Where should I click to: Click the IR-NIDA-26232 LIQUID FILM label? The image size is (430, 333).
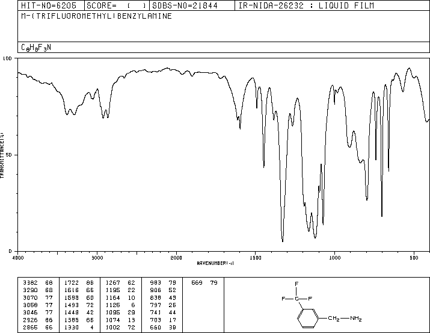point(306,5)
